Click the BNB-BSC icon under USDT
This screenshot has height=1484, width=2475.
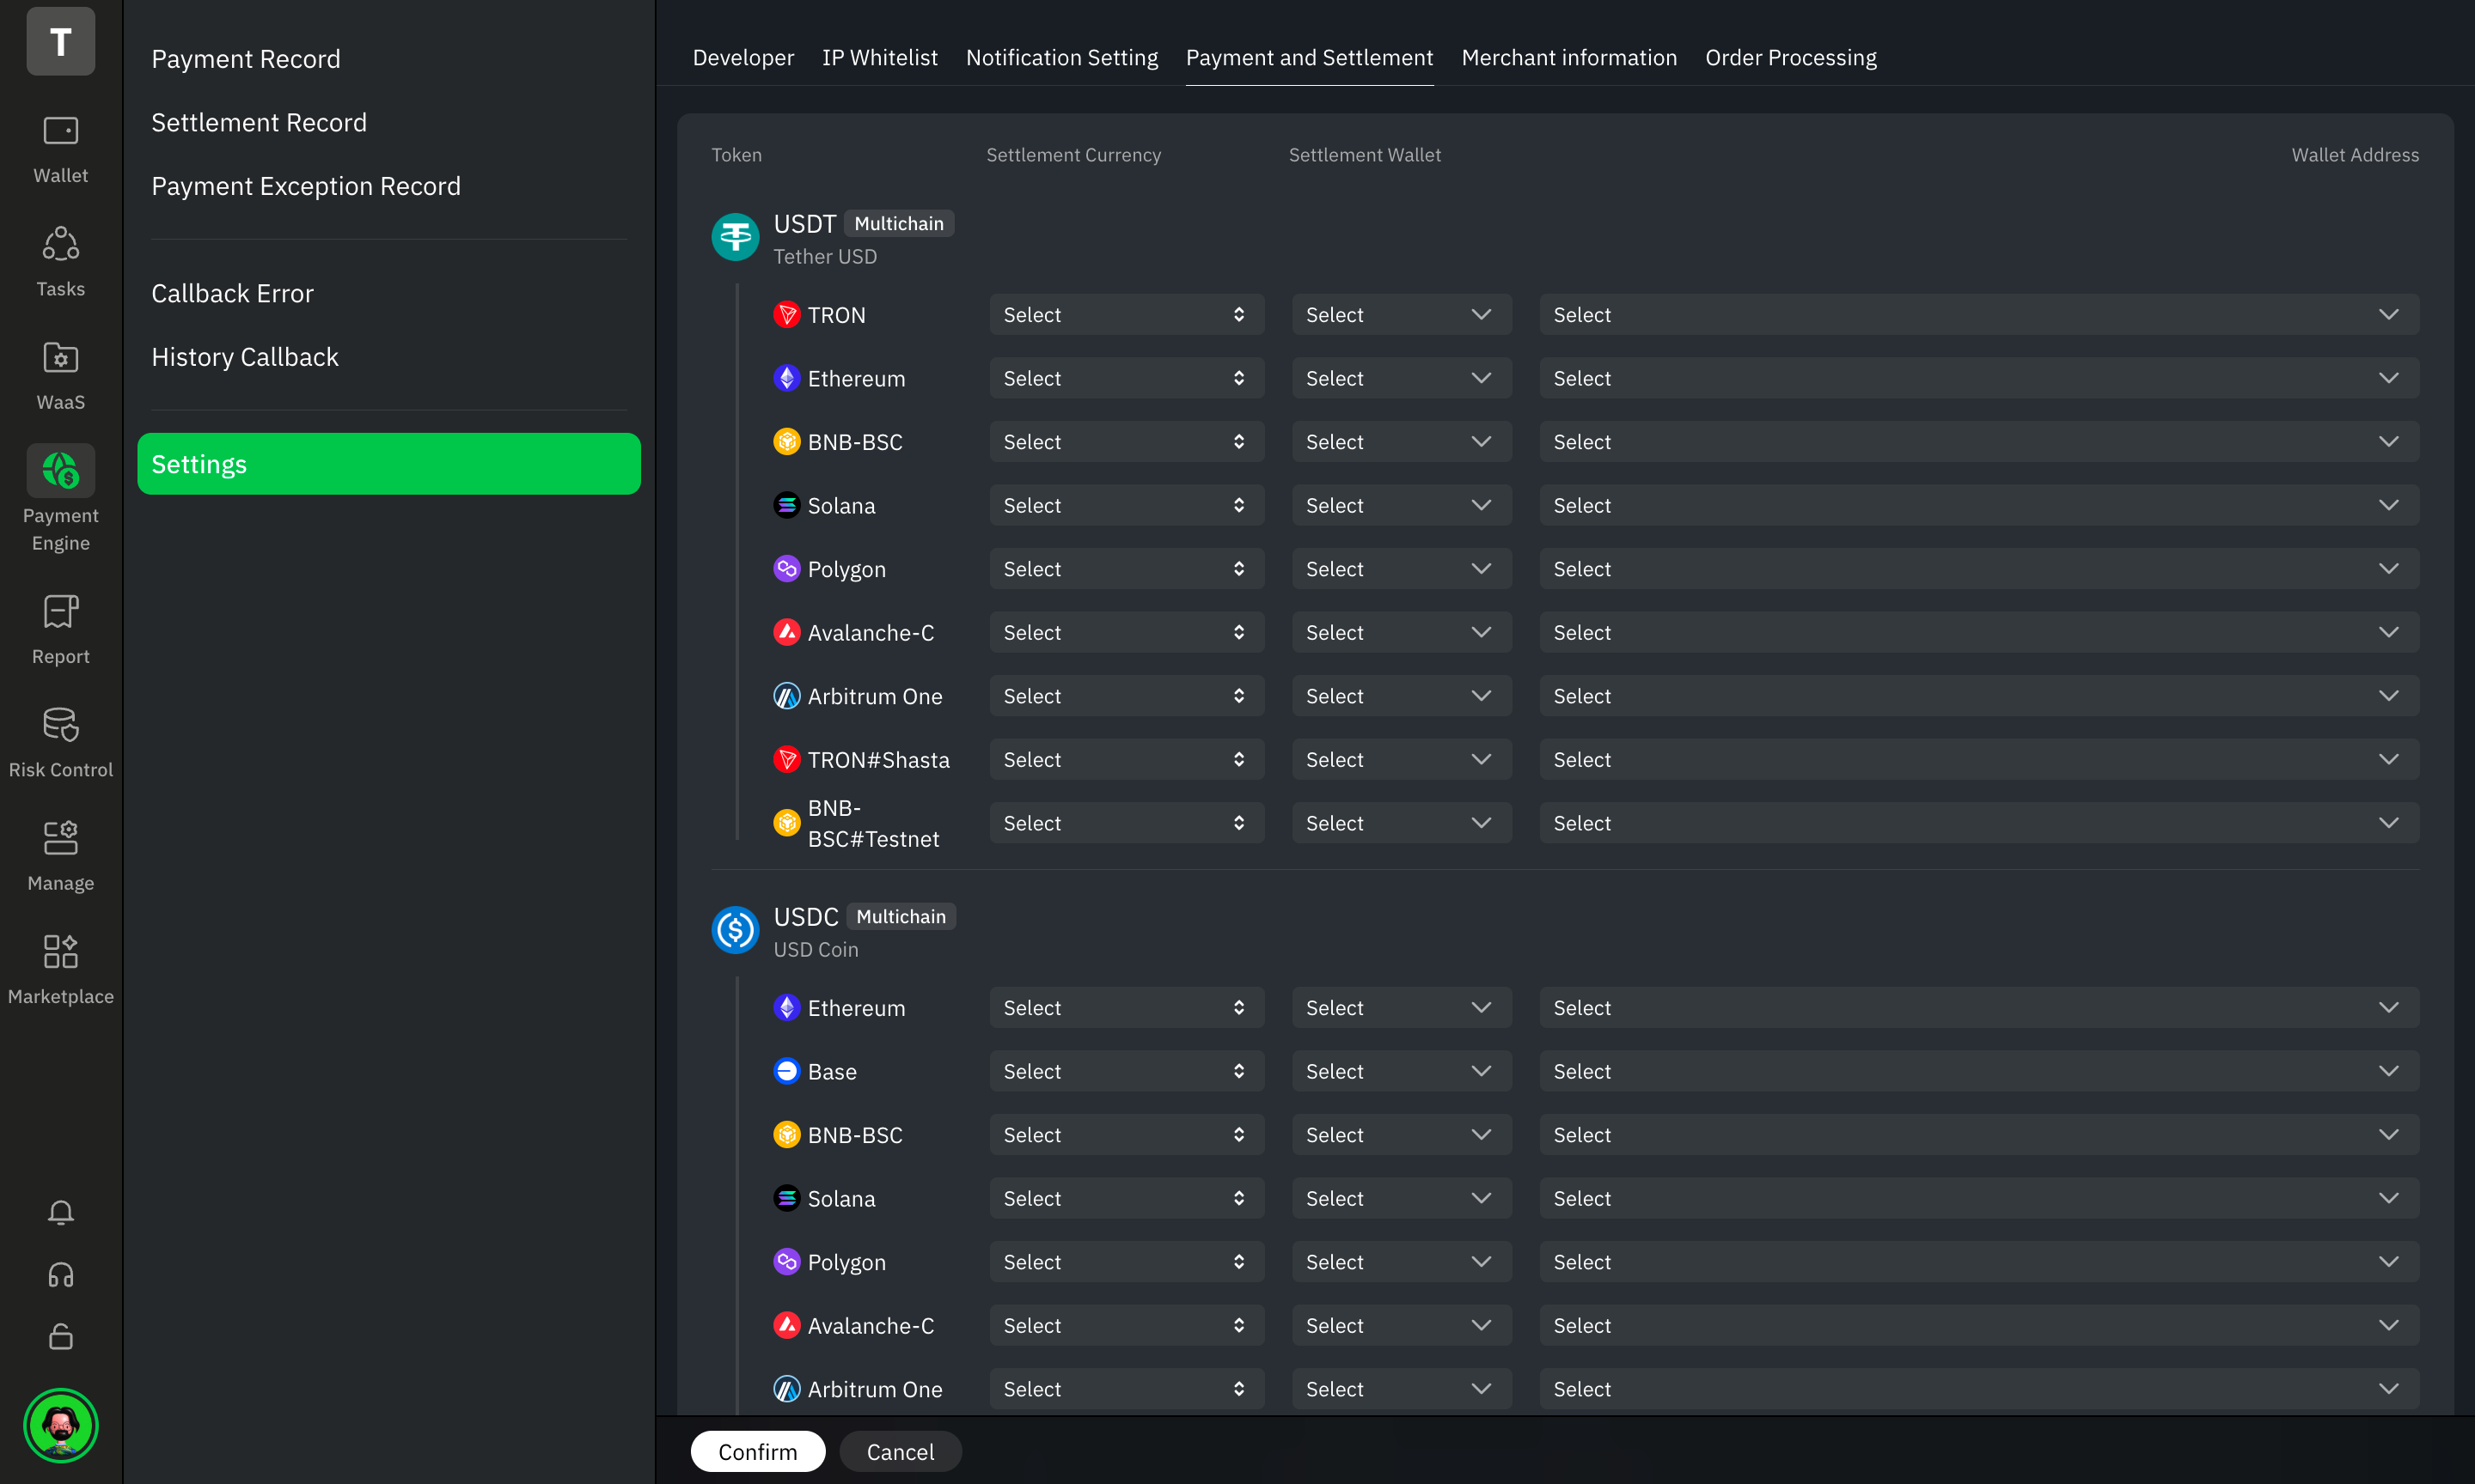pyautogui.click(x=786, y=442)
